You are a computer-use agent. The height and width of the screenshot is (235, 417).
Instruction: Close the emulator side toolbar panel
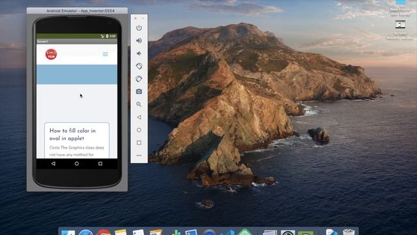coord(136,18)
